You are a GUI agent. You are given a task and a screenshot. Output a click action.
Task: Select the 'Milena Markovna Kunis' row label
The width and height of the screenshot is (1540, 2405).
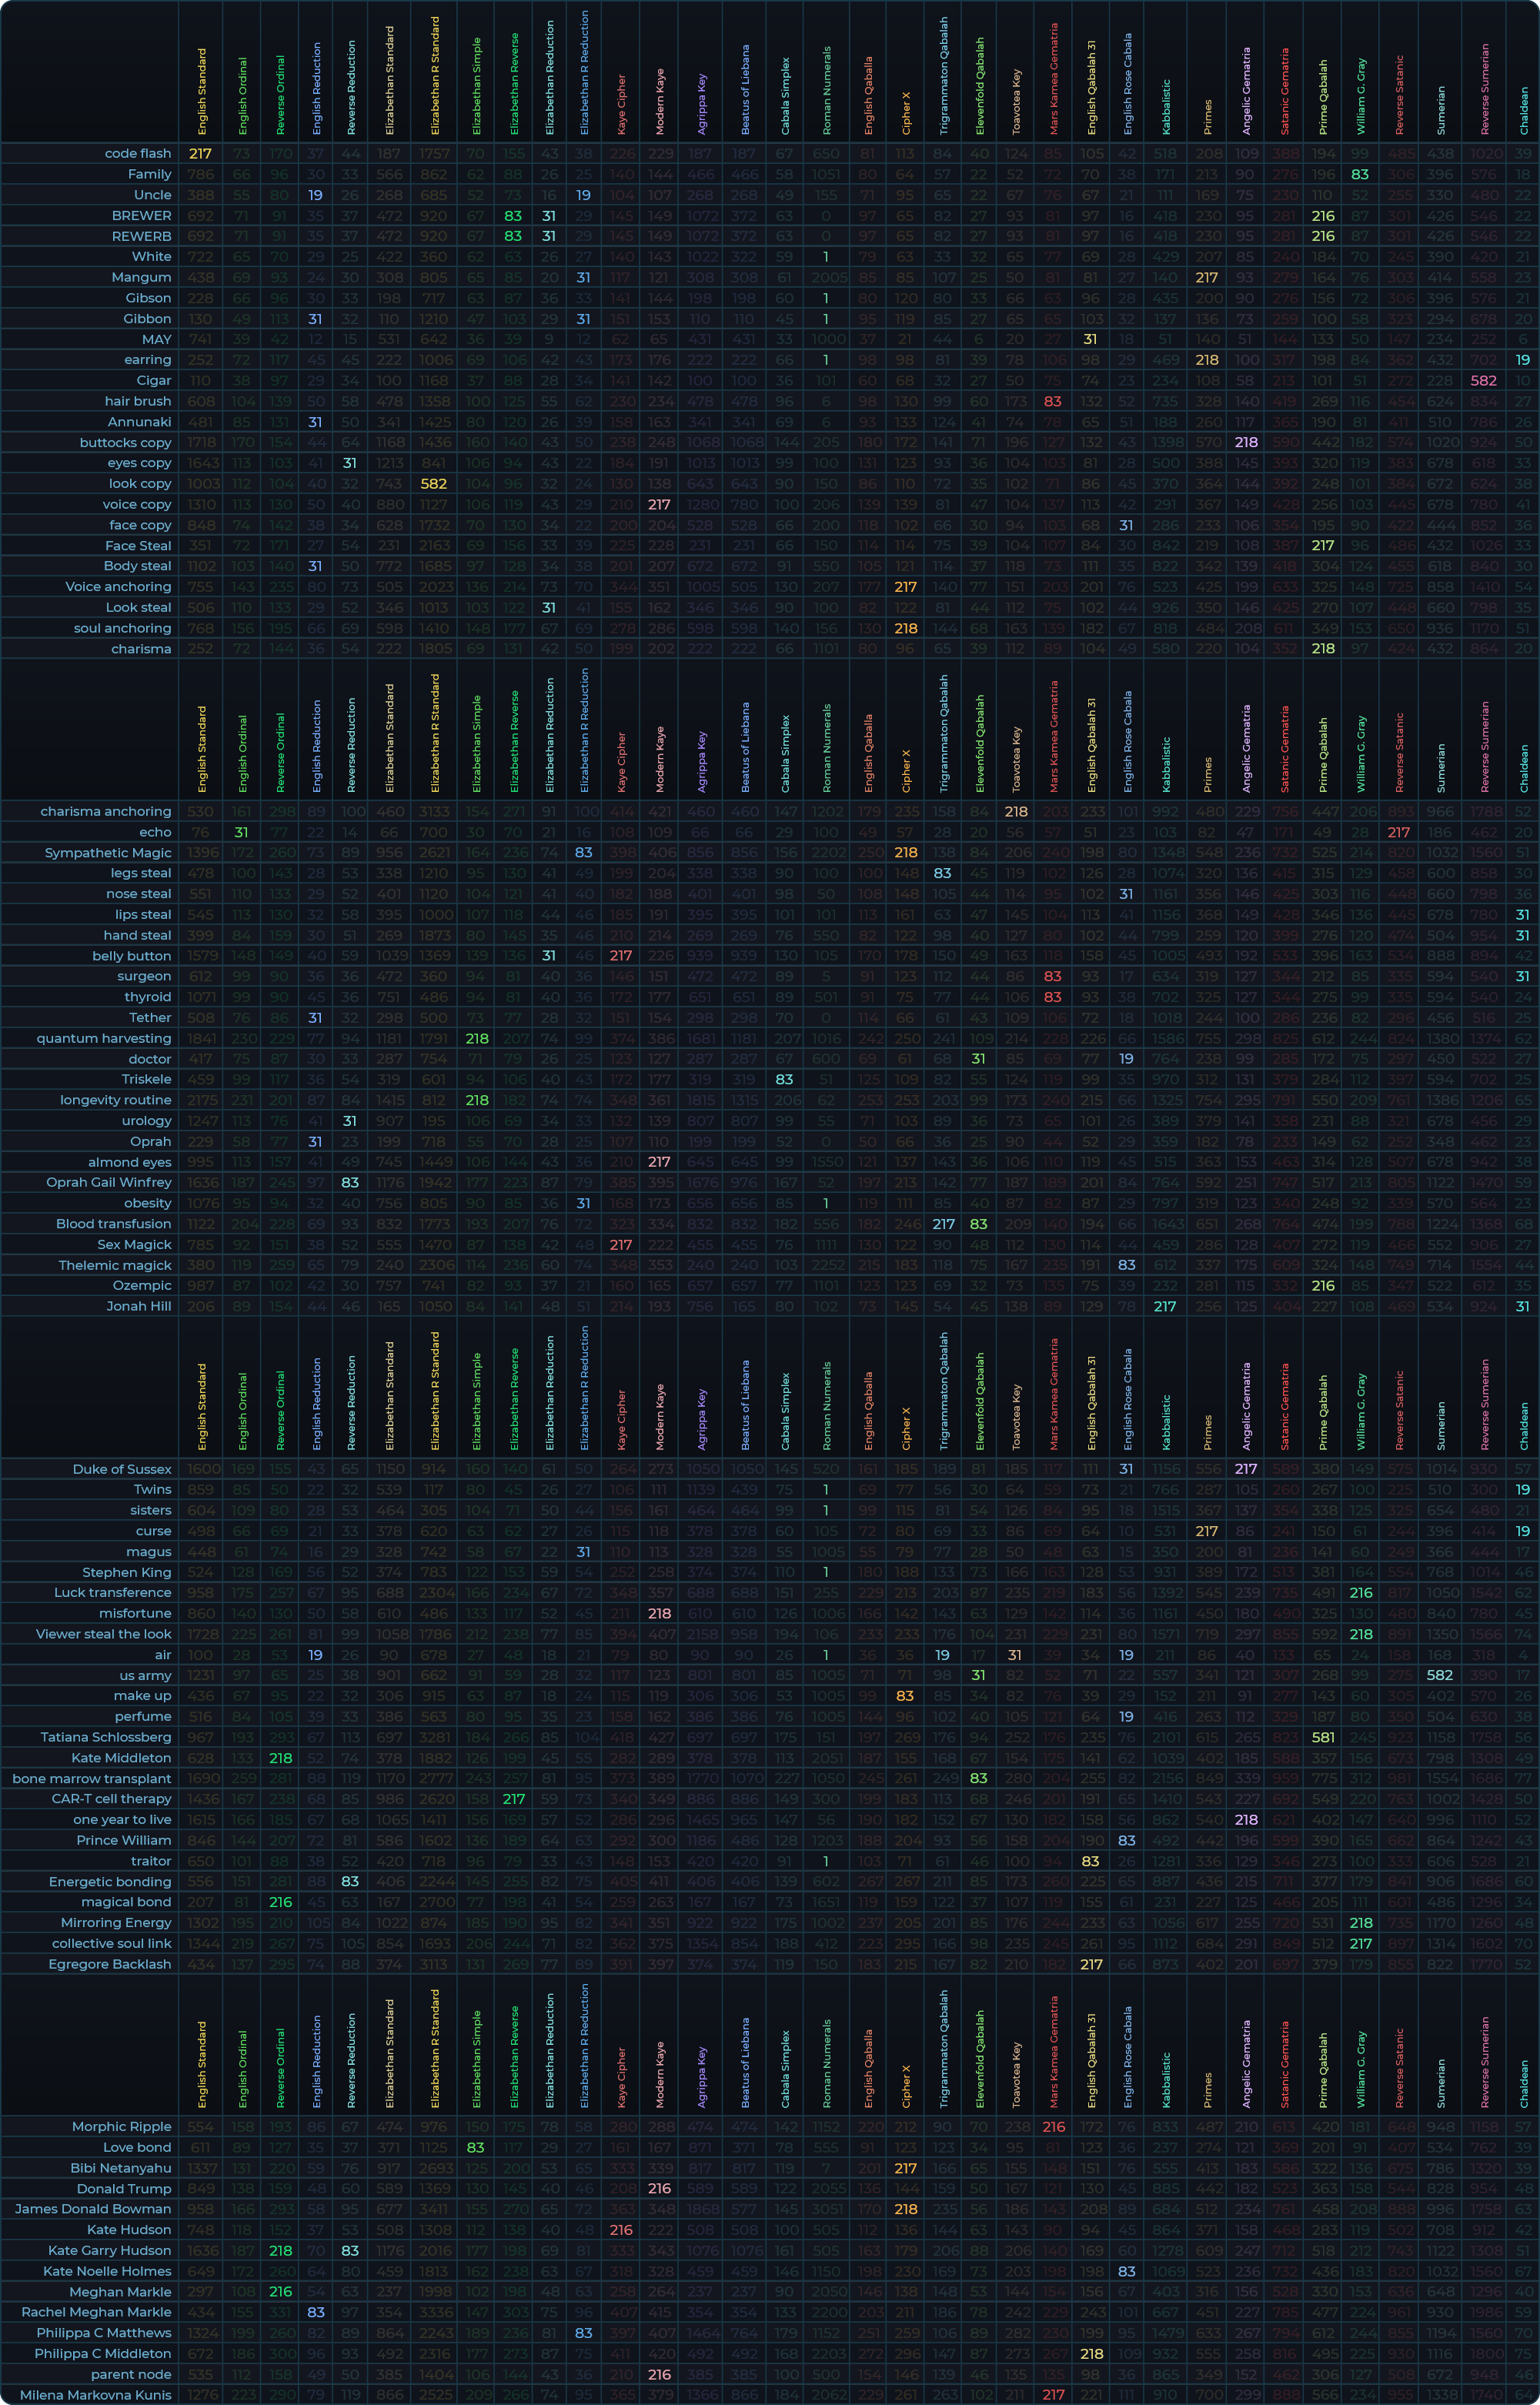click(x=95, y=2394)
